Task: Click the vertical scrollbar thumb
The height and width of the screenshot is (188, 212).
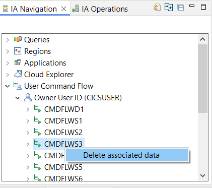Action: pos(202,79)
